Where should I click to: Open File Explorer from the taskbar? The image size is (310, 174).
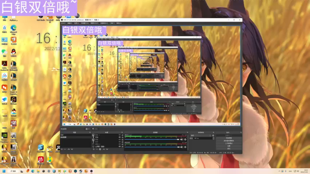coord(38,171)
